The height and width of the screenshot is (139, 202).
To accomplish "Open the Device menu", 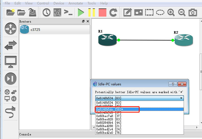I will [x=59, y=3].
